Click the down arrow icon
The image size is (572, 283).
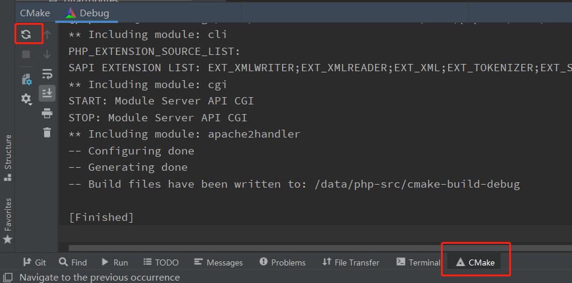click(x=47, y=54)
